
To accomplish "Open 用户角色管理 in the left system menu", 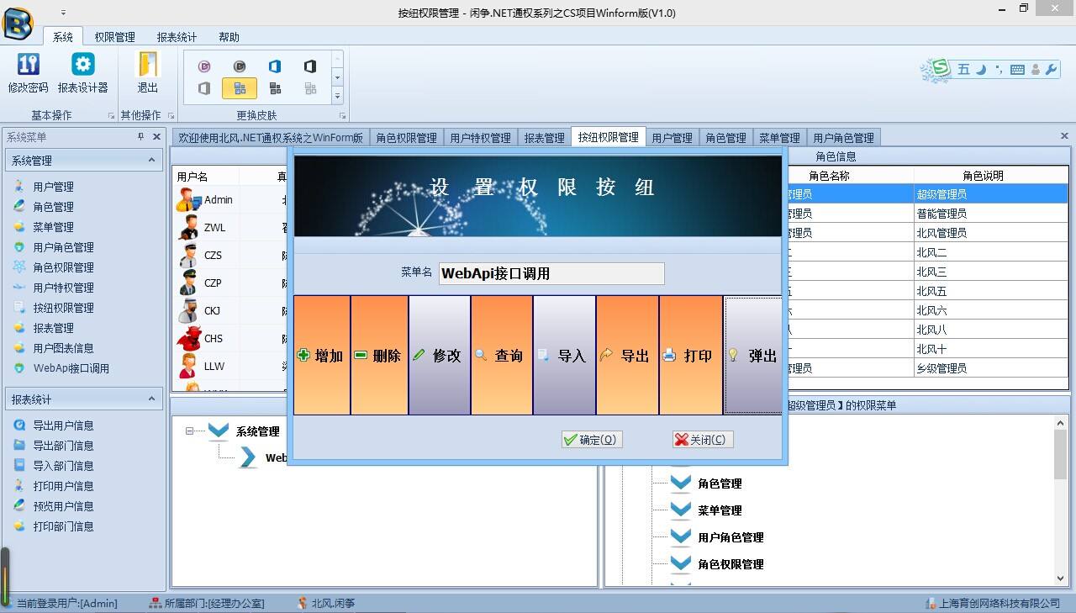I will click(63, 247).
